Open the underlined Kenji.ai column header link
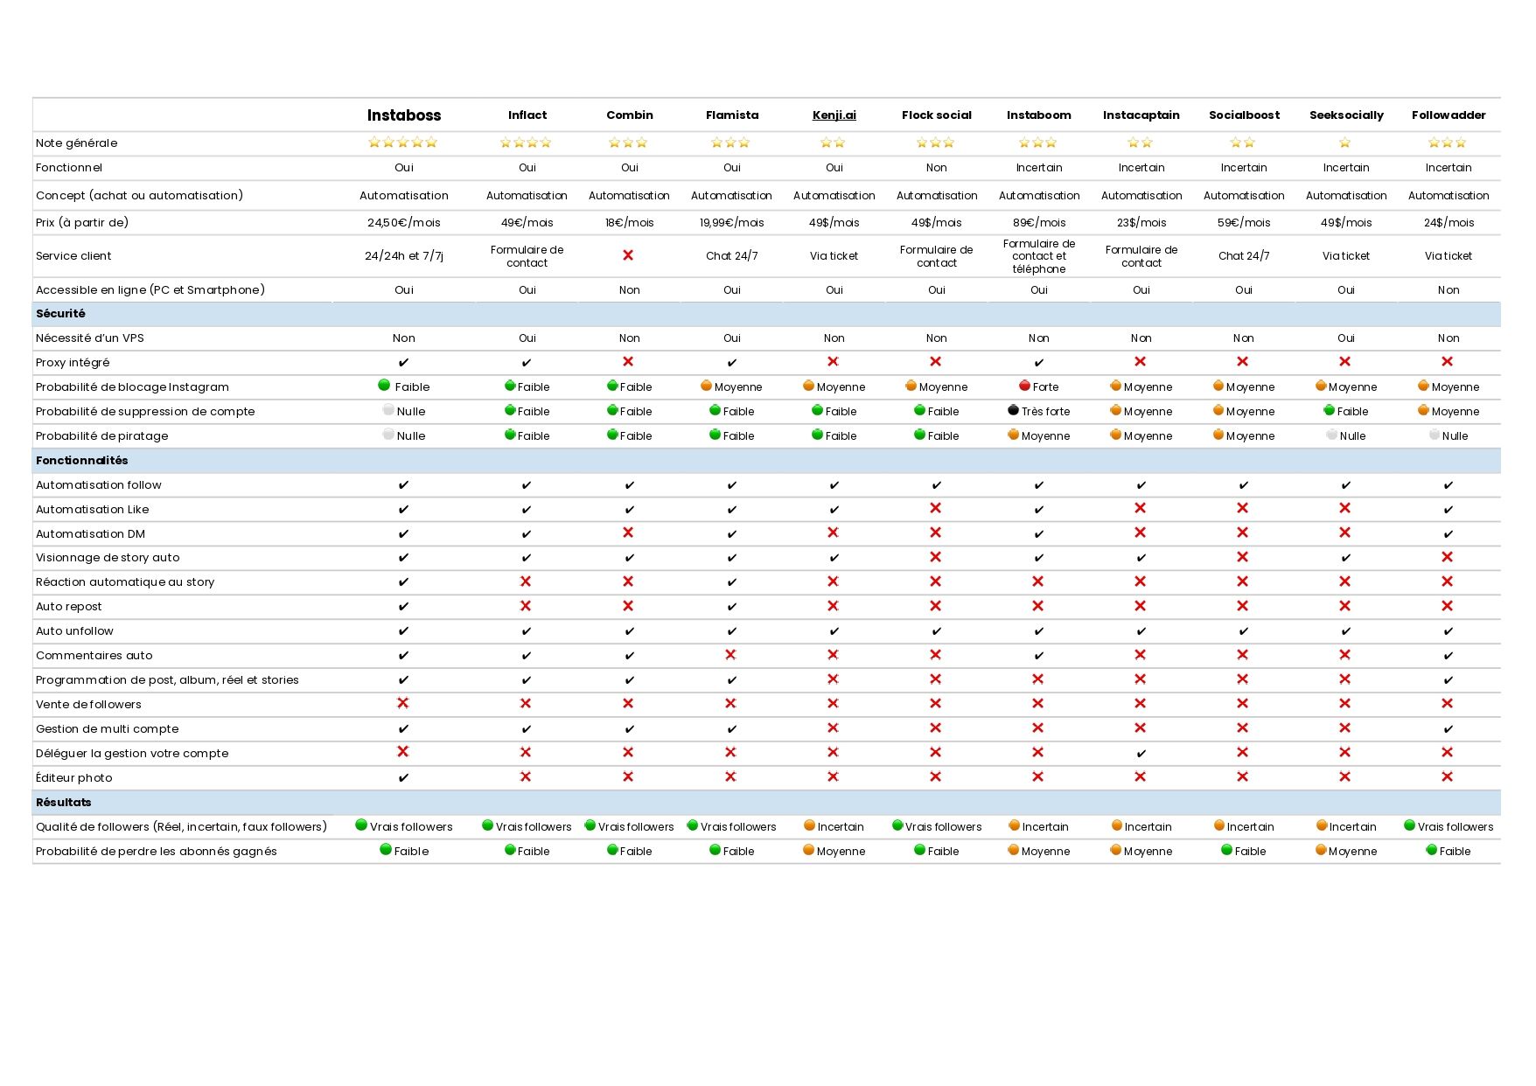Viewport: 1536px width, 1086px height. click(834, 115)
